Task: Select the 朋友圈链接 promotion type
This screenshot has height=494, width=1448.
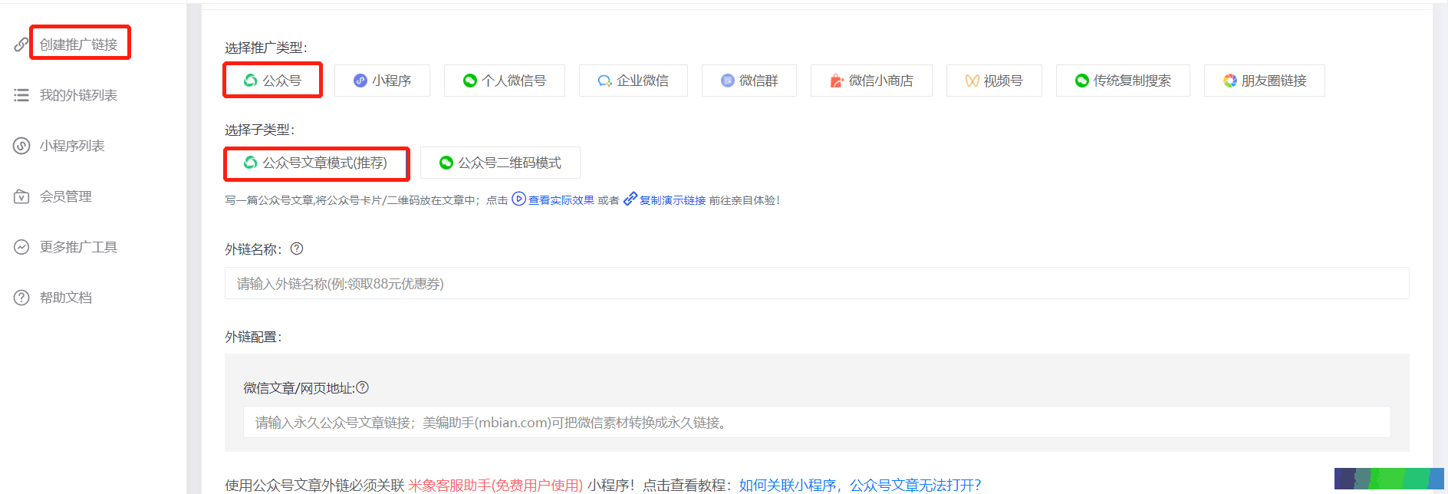Action: click(x=1265, y=81)
